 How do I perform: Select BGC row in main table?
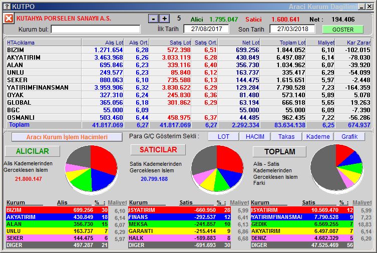[x=188, y=110]
